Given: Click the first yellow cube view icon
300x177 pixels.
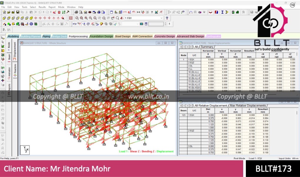Looking at the screenshot, I should pyautogui.click(x=4, y=18).
